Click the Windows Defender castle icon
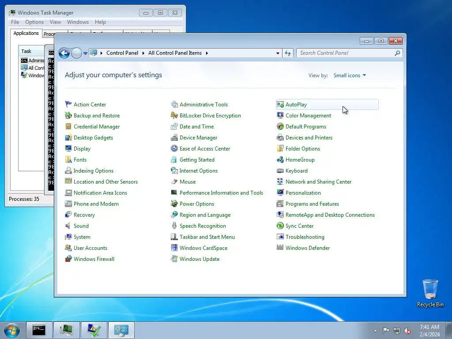Image resolution: width=452 pixels, height=339 pixels. (x=280, y=247)
